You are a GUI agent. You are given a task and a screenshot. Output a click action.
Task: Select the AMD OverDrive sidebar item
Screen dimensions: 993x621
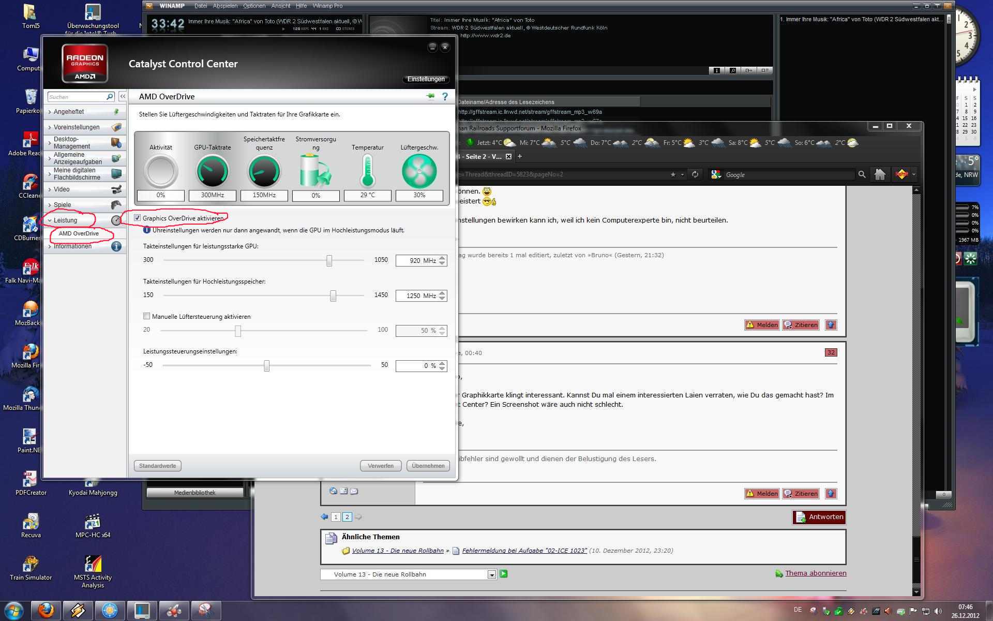pyautogui.click(x=79, y=233)
